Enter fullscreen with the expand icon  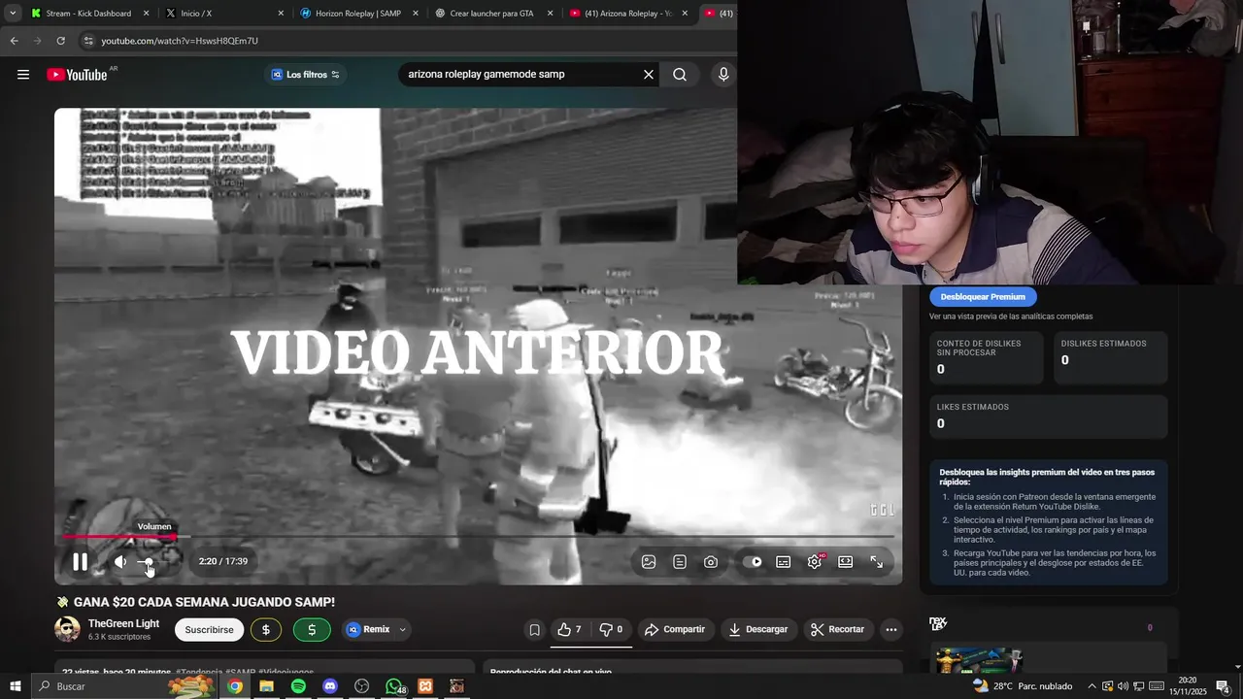tap(876, 561)
